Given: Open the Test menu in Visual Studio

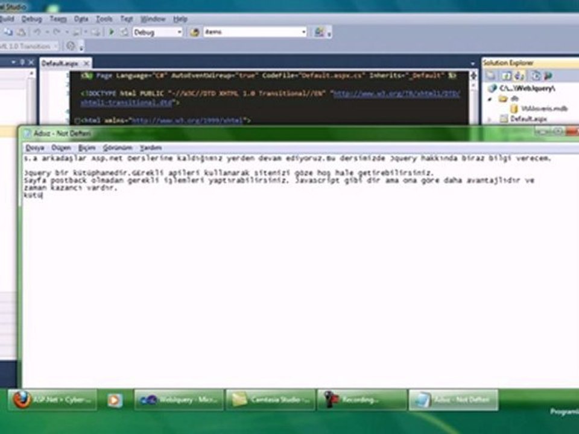Looking at the screenshot, I should point(126,19).
